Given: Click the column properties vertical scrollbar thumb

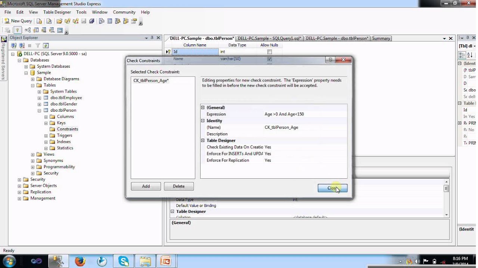Looking at the screenshot, I should [446, 188].
